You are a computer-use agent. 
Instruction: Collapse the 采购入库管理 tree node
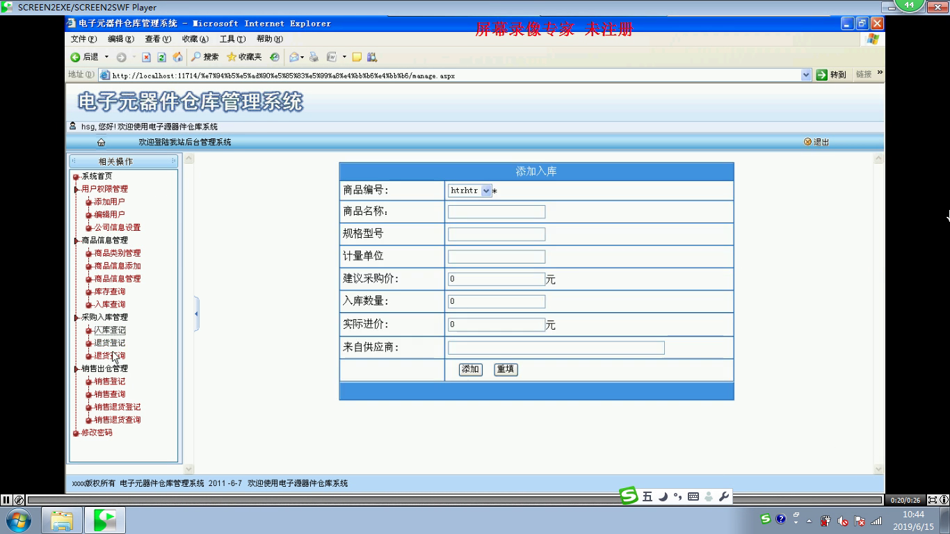pyautogui.click(x=77, y=318)
